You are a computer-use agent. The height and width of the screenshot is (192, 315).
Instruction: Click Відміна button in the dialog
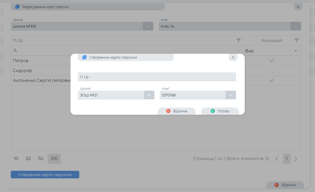click(176, 111)
